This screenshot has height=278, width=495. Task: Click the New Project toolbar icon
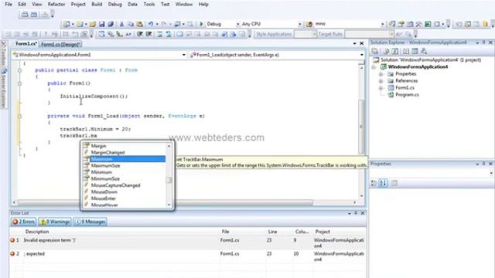pos(67,24)
